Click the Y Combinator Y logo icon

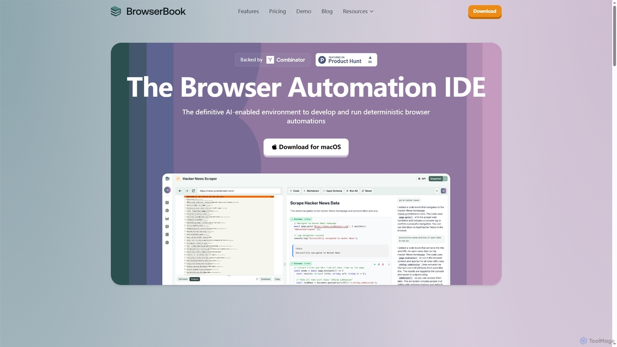(270, 60)
